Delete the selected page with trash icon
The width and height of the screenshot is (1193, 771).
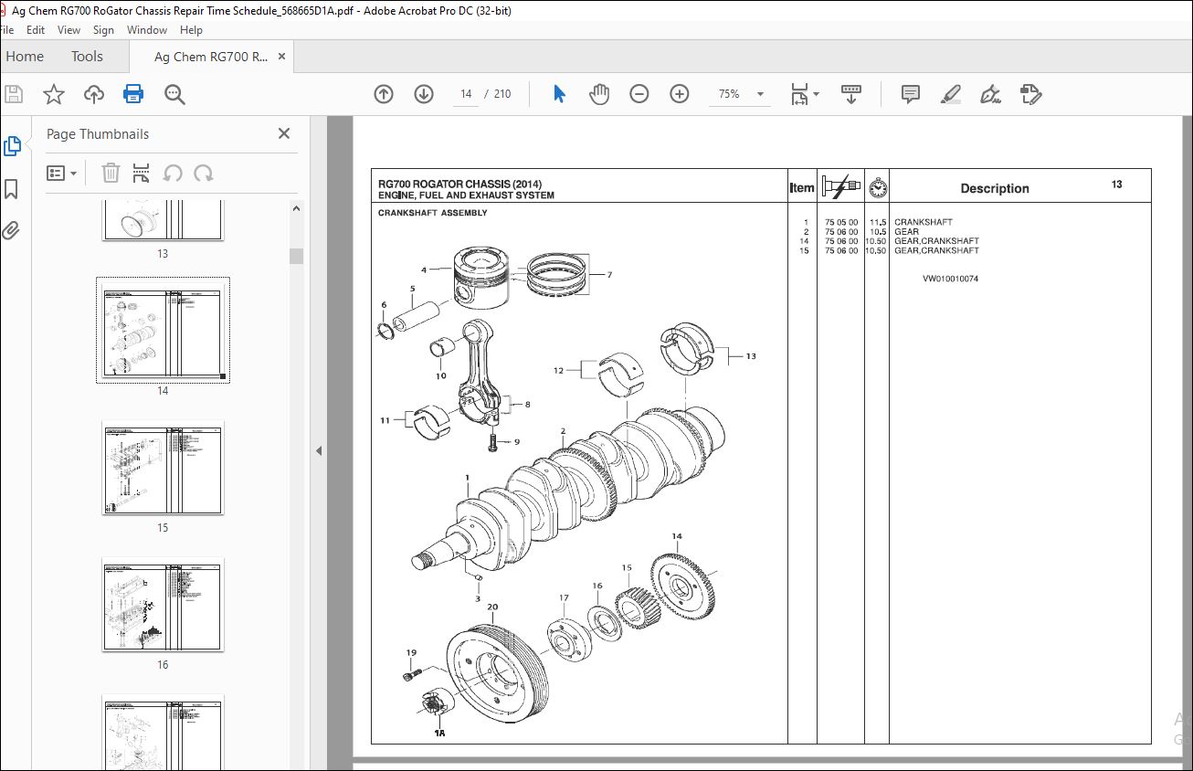[111, 173]
